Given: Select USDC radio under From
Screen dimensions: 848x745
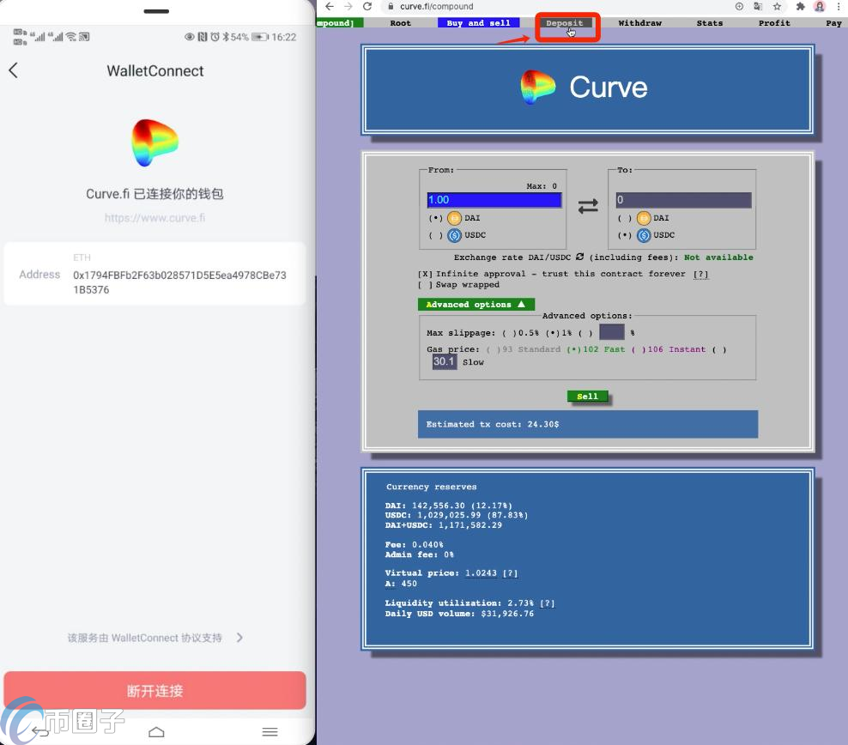Looking at the screenshot, I should (435, 235).
